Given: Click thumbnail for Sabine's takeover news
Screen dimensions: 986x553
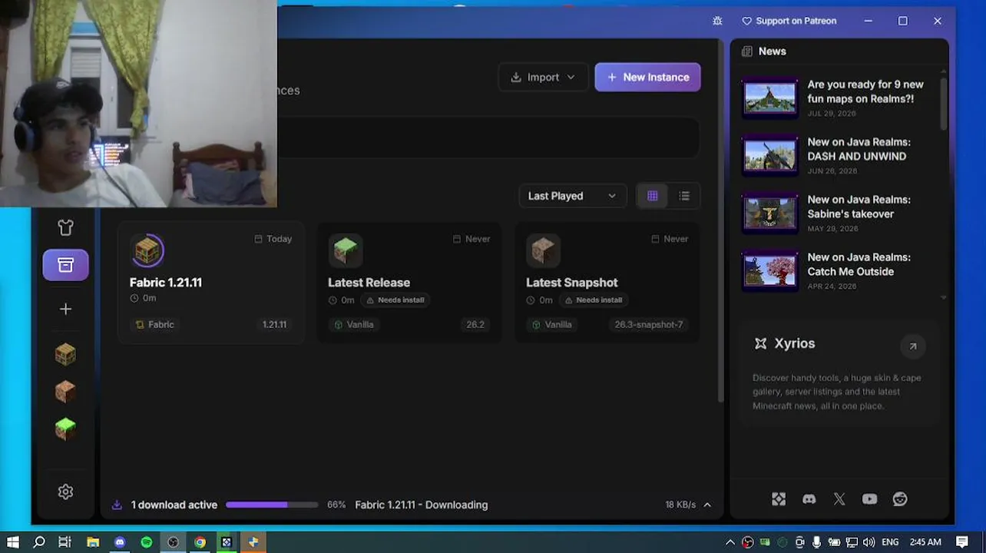Looking at the screenshot, I should pos(770,213).
